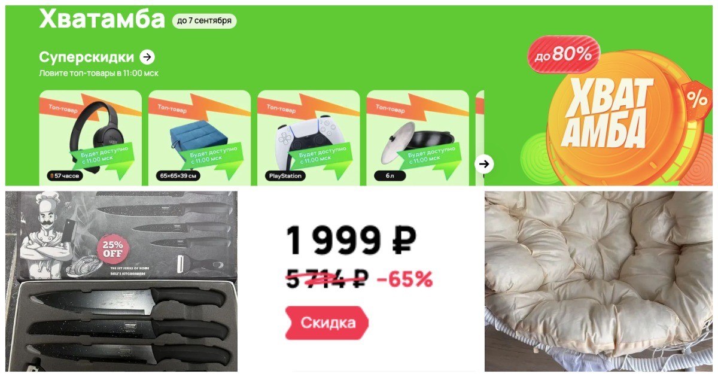The height and width of the screenshot is (377, 718).
Task: Open the headphones top-product card
Action: pos(90,138)
